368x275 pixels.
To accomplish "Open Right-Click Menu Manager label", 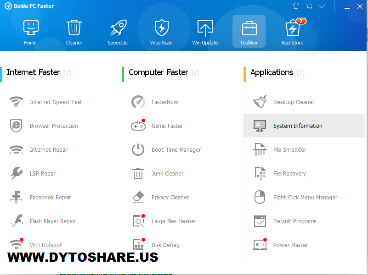I will [305, 198].
